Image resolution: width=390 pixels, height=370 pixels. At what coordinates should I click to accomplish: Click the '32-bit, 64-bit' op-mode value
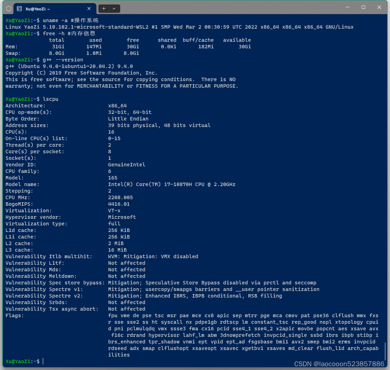130,112
